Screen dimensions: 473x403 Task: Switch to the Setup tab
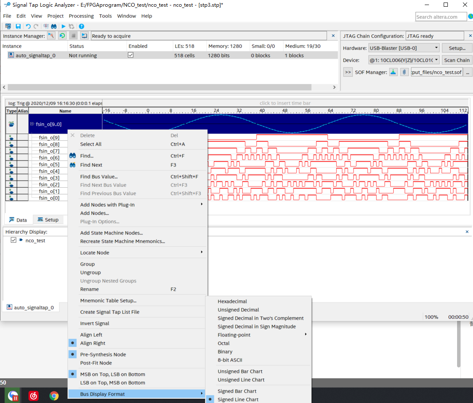(48, 220)
